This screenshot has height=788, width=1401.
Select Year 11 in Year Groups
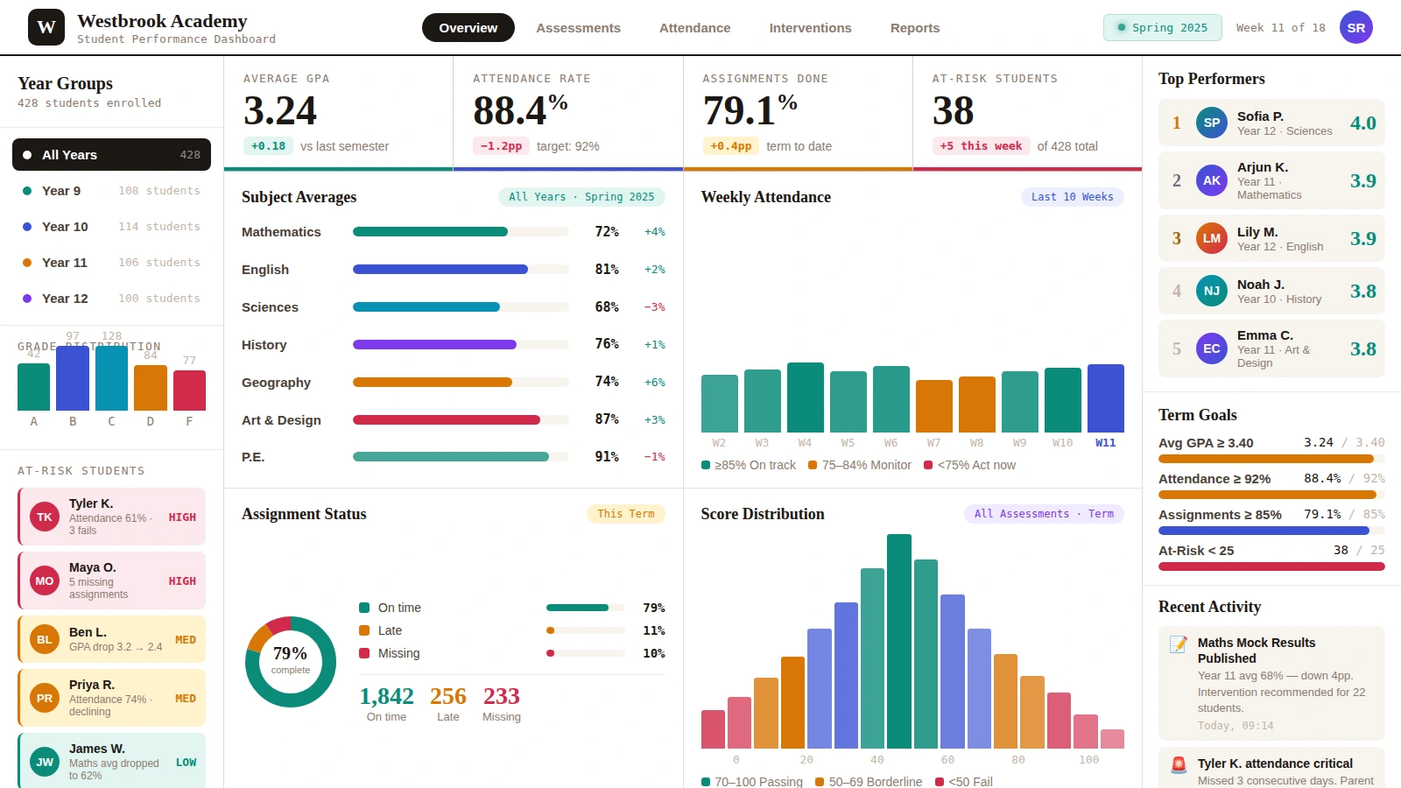pos(64,262)
